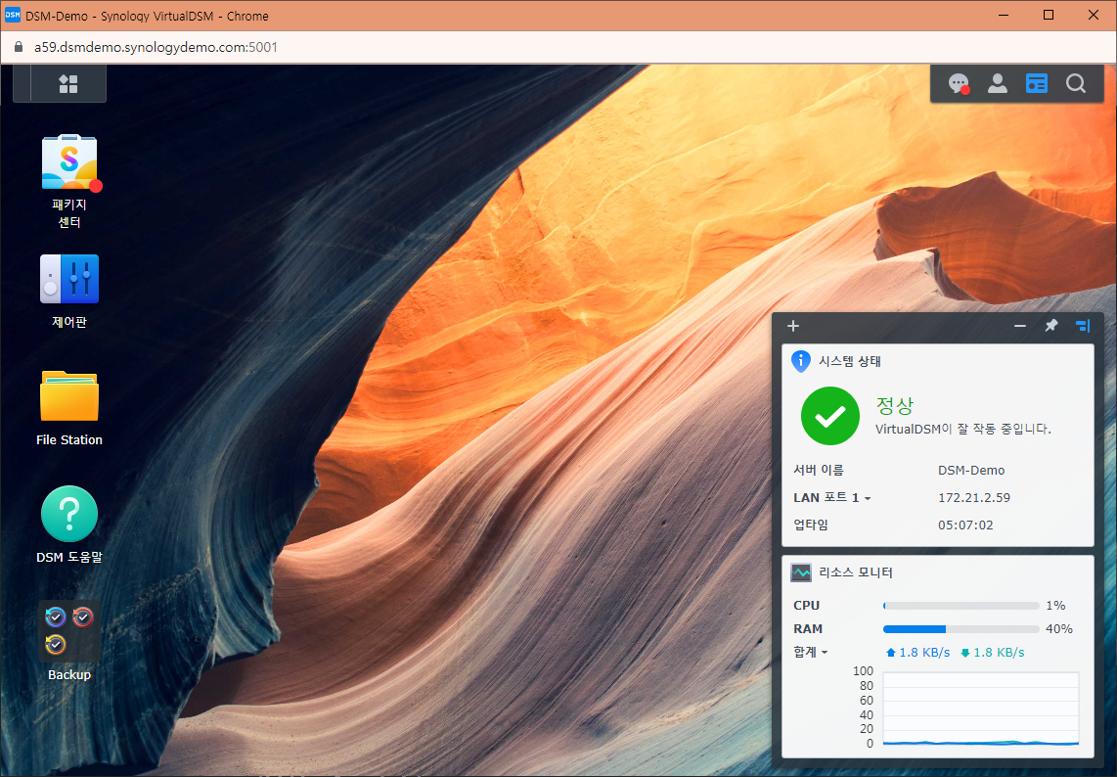Screen dimensions: 1117x777
Task: Minimize the widget panel with the minus icon
Action: tap(1020, 326)
